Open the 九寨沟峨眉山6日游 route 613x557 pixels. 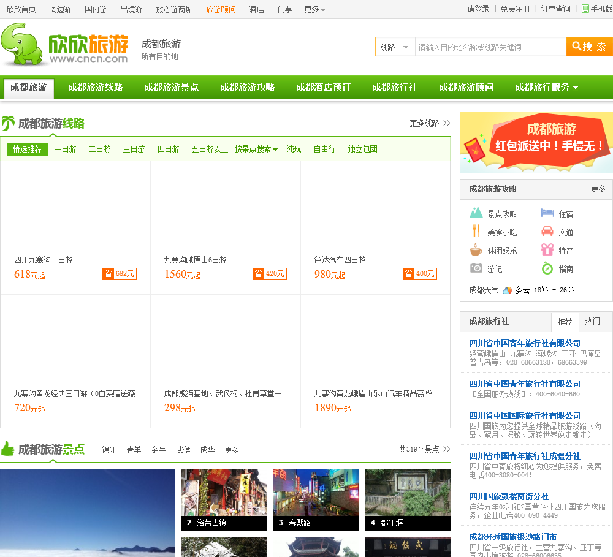tap(195, 260)
